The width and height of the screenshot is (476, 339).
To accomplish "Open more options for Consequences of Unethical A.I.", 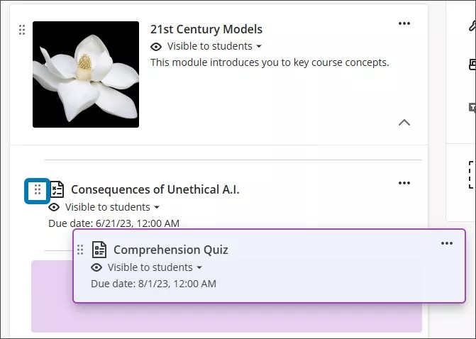I will click(404, 183).
